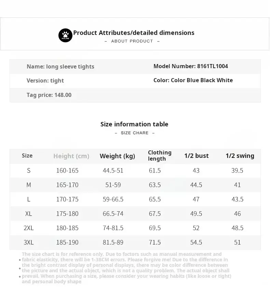The image size is (270, 287).
Task: Click the 170-175 height cell
Action: [67, 199]
